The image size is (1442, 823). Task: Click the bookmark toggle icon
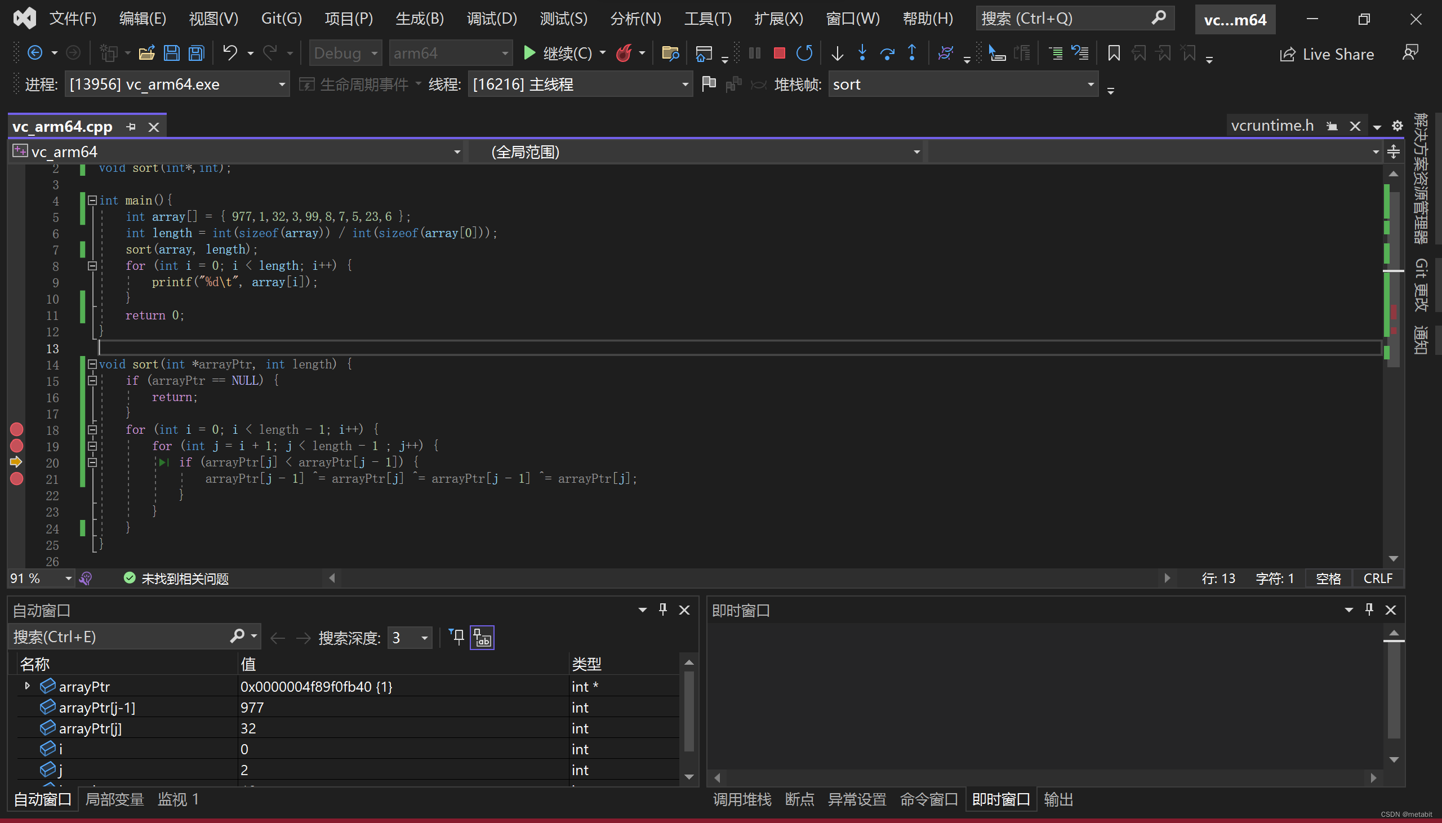(1114, 53)
